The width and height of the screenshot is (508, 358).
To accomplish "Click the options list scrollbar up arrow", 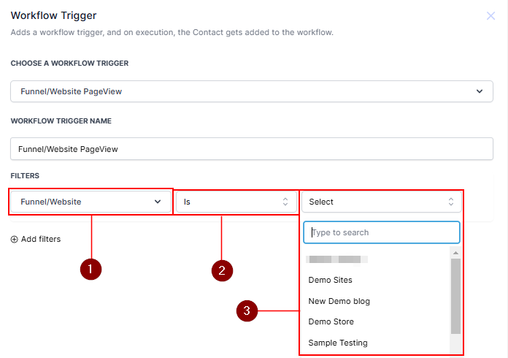I will click(455, 253).
